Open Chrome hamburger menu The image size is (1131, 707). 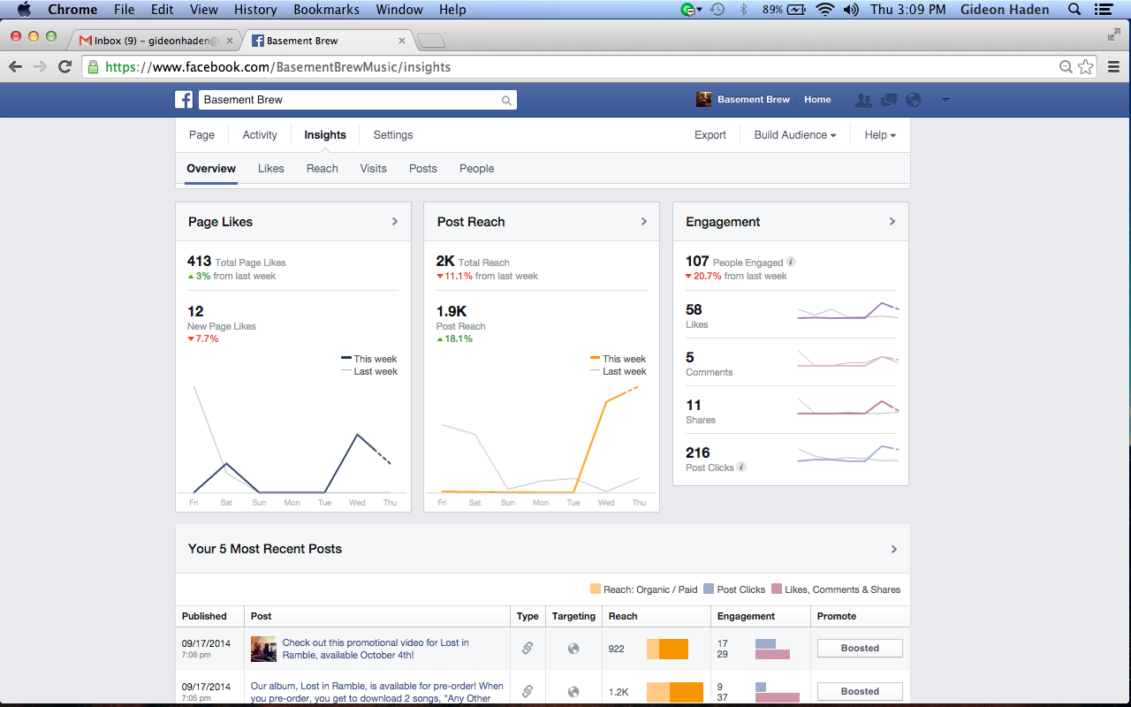(1113, 66)
